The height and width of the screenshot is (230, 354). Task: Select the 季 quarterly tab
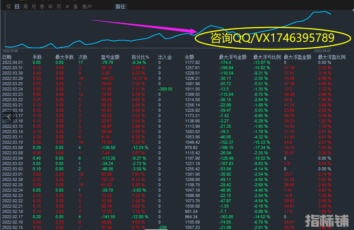tap(42, 6)
